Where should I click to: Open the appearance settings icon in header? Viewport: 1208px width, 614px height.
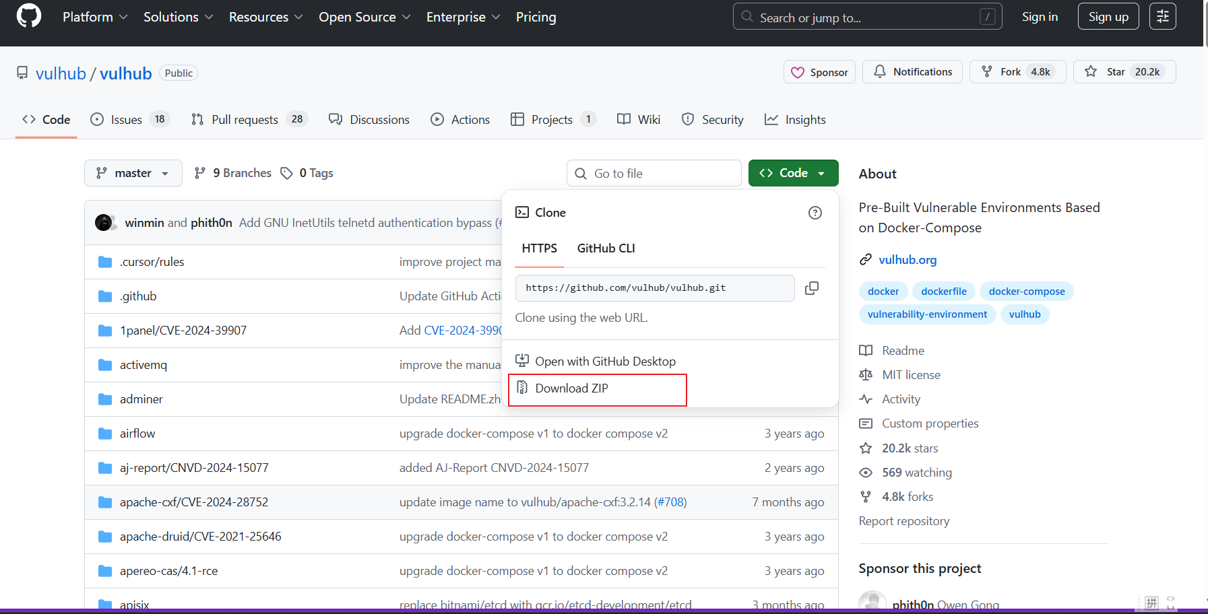pos(1162,17)
